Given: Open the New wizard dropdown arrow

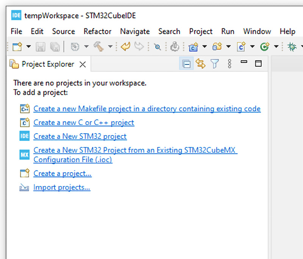Looking at the screenshot, I should [29, 47].
